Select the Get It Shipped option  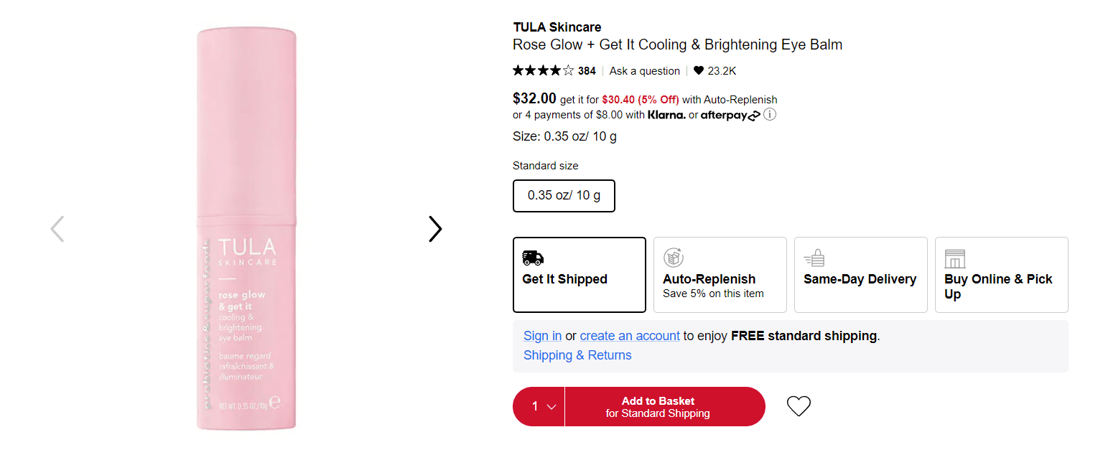tap(579, 279)
